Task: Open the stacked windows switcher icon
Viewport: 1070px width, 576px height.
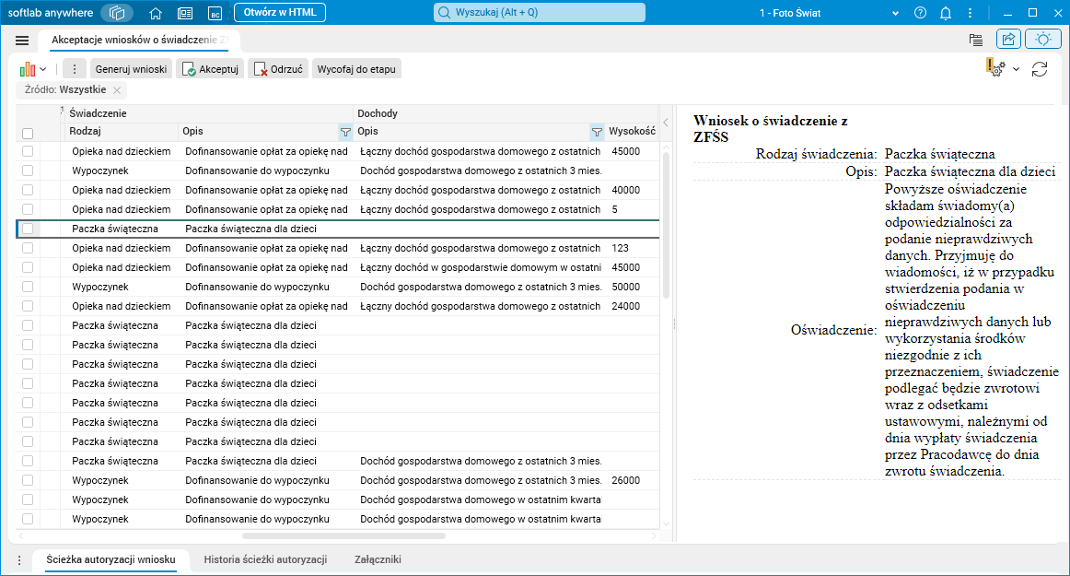Action: (117, 12)
